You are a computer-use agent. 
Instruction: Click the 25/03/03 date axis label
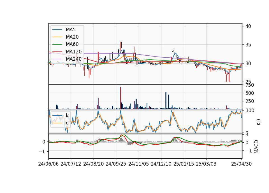206,164
